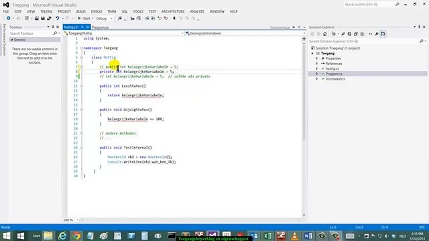Pin the Nuttig.cs tab

point(82,27)
